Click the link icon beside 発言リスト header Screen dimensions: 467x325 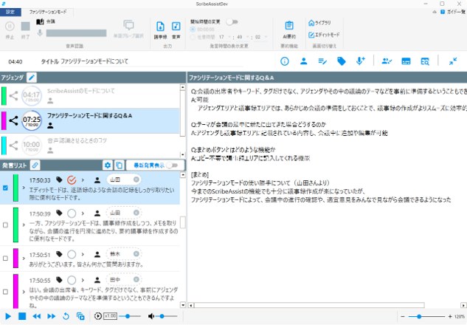(x=35, y=165)
